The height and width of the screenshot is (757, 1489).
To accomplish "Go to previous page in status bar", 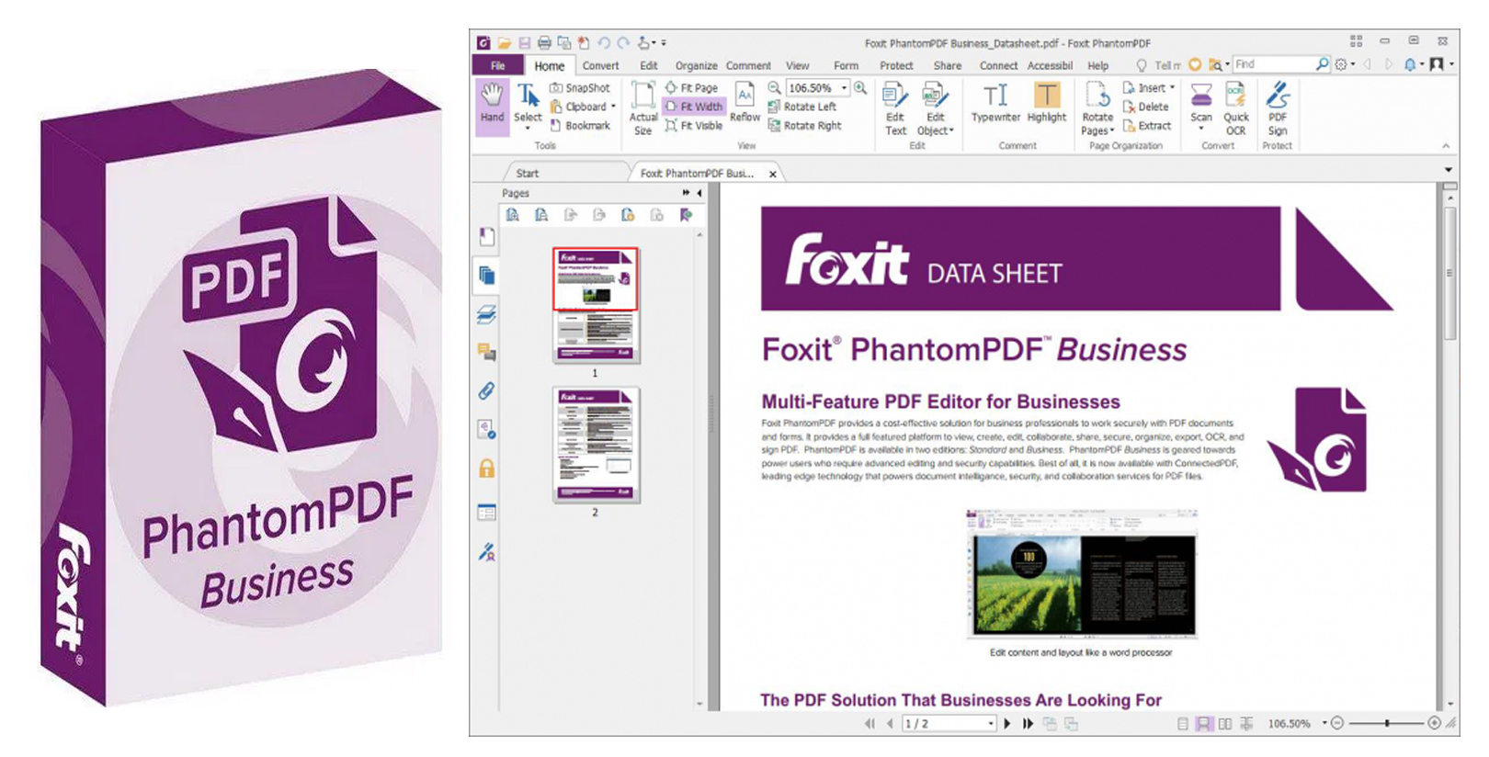I will click(890, 724).
